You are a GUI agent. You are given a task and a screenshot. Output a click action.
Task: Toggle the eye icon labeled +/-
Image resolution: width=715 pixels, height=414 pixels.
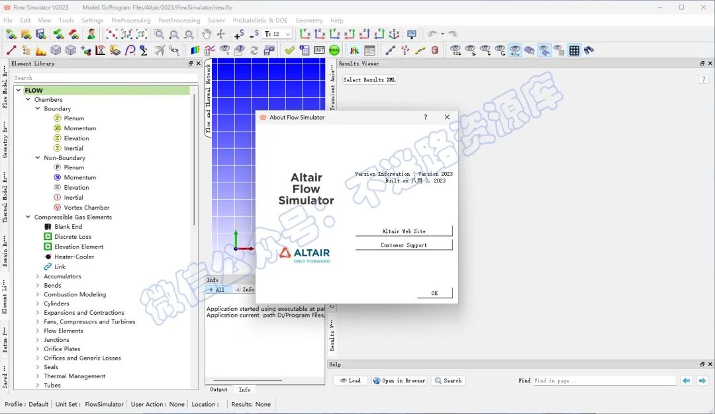(515, 50)
